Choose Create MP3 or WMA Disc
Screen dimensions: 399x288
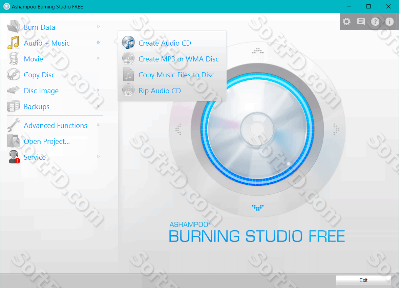pos(178,59)
